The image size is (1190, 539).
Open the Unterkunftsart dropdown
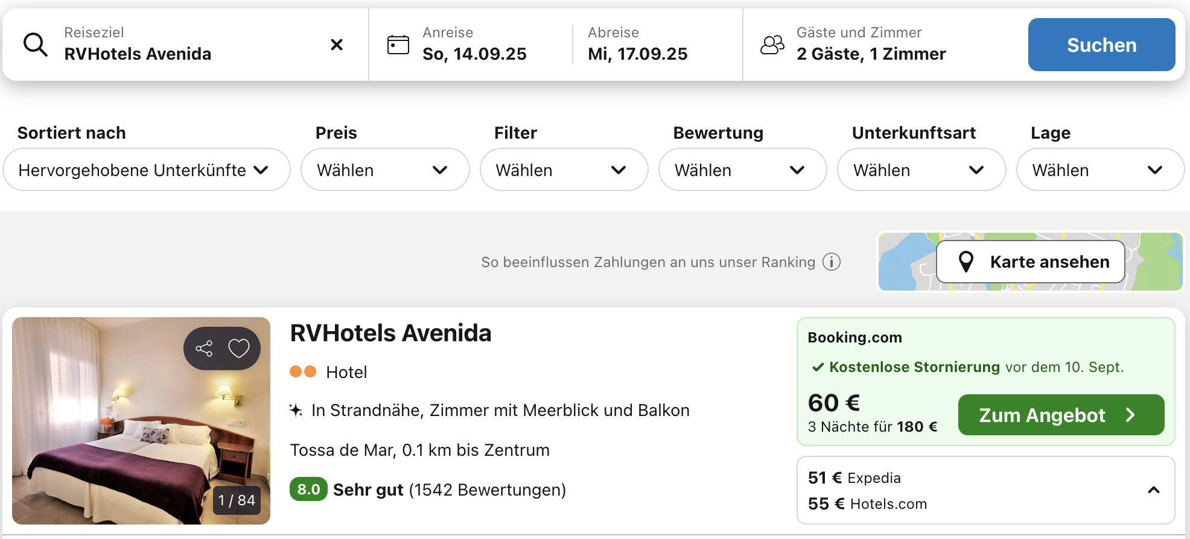[921, 170]
